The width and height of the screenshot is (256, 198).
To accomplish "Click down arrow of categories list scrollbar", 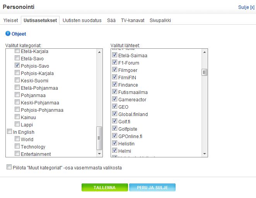I will coord(99,154).
